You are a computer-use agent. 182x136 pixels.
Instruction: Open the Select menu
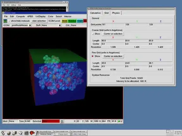pos(59,16)
